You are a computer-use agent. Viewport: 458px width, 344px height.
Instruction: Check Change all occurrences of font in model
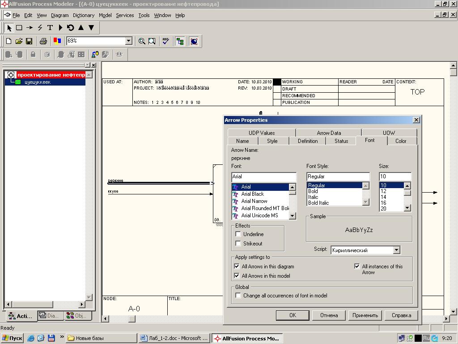(238, 296)
